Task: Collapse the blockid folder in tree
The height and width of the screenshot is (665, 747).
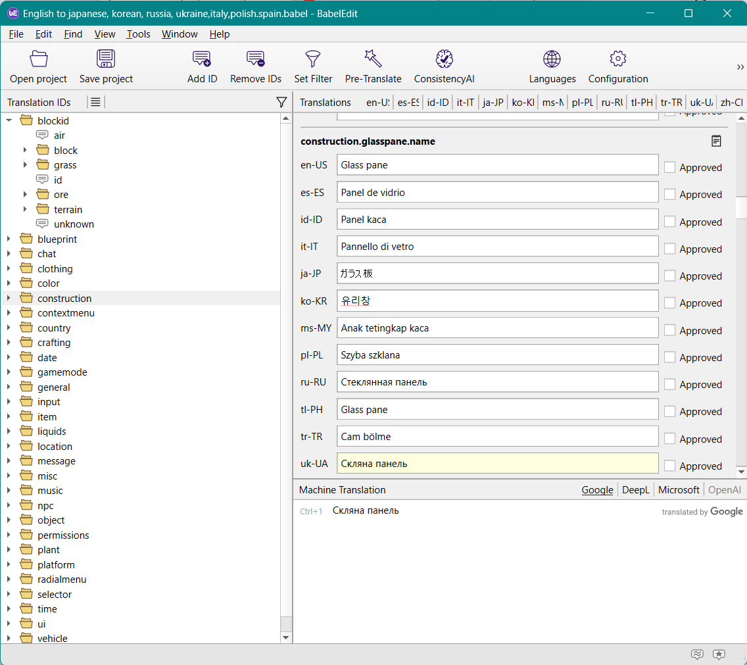Action: click(x=9, y=120)
